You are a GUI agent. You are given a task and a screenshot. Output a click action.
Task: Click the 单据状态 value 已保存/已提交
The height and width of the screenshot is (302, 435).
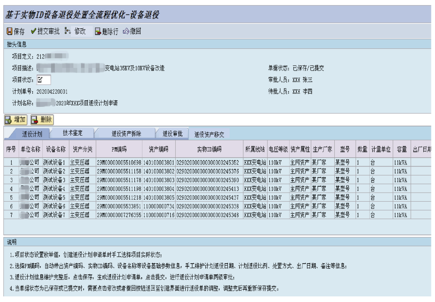point(308,68)
